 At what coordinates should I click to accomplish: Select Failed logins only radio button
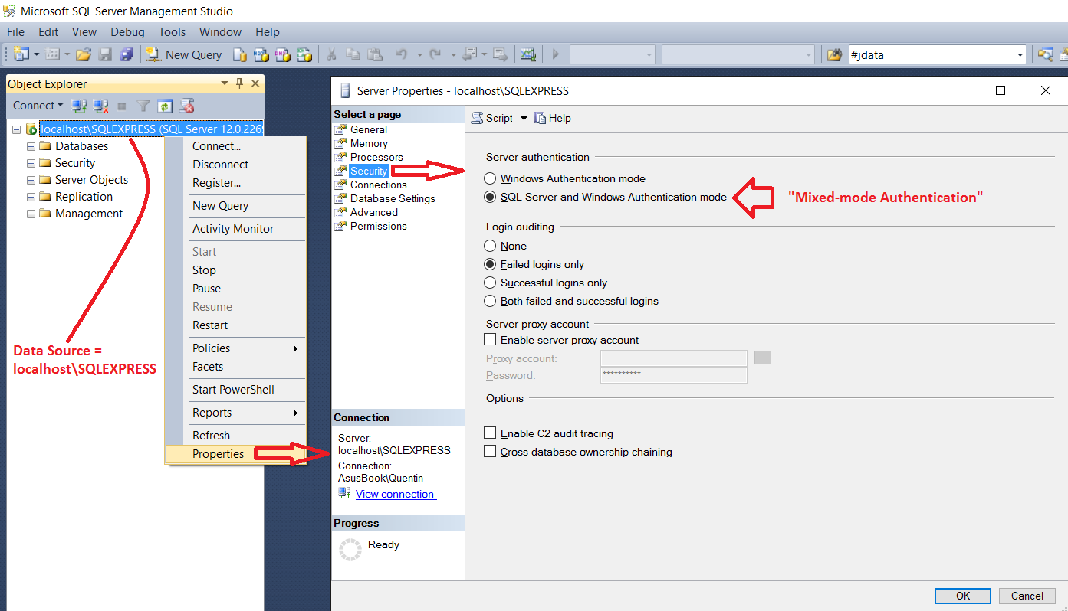pos(491,264)
